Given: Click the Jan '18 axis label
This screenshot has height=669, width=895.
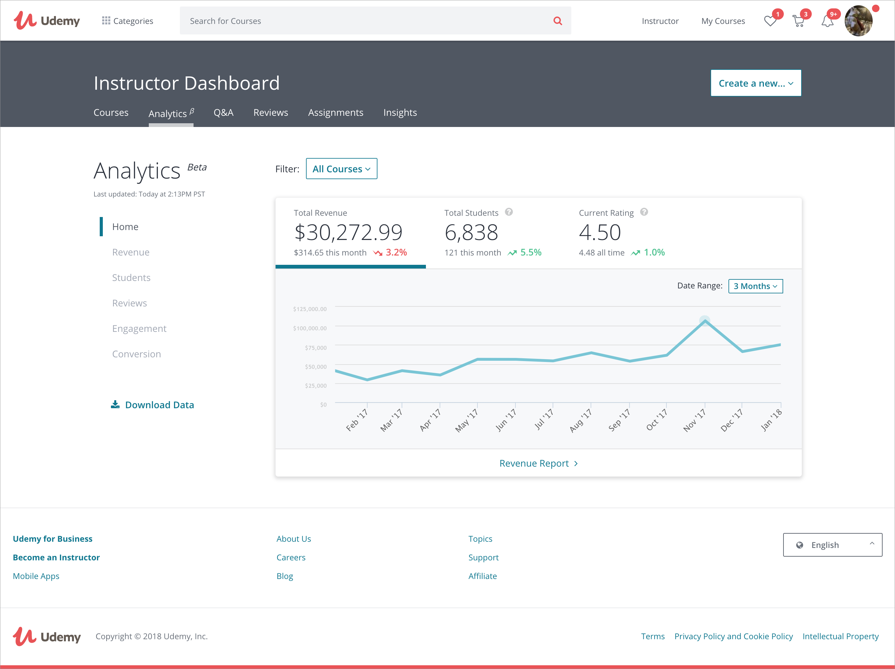Looking at the screenshot, I should pos(771,420).
